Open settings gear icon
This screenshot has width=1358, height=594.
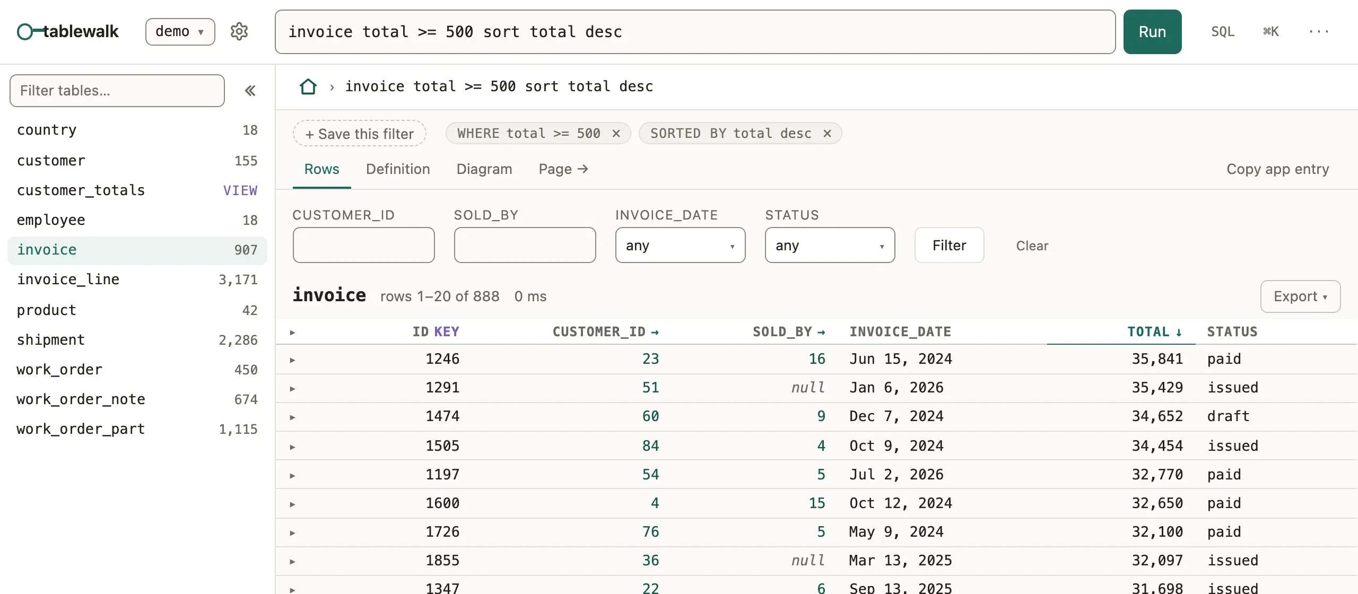coord(239,32)
